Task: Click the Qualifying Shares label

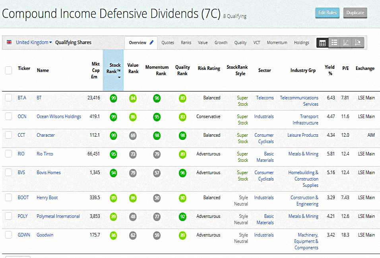Action: [73, 43]
